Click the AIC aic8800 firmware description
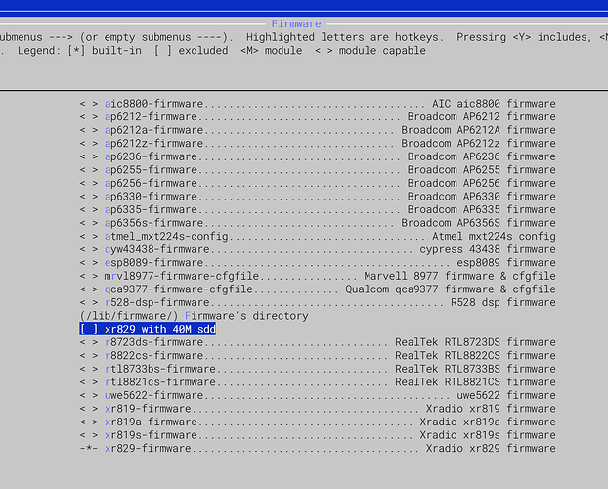608x489 pixels. click(x=494, y=104)
